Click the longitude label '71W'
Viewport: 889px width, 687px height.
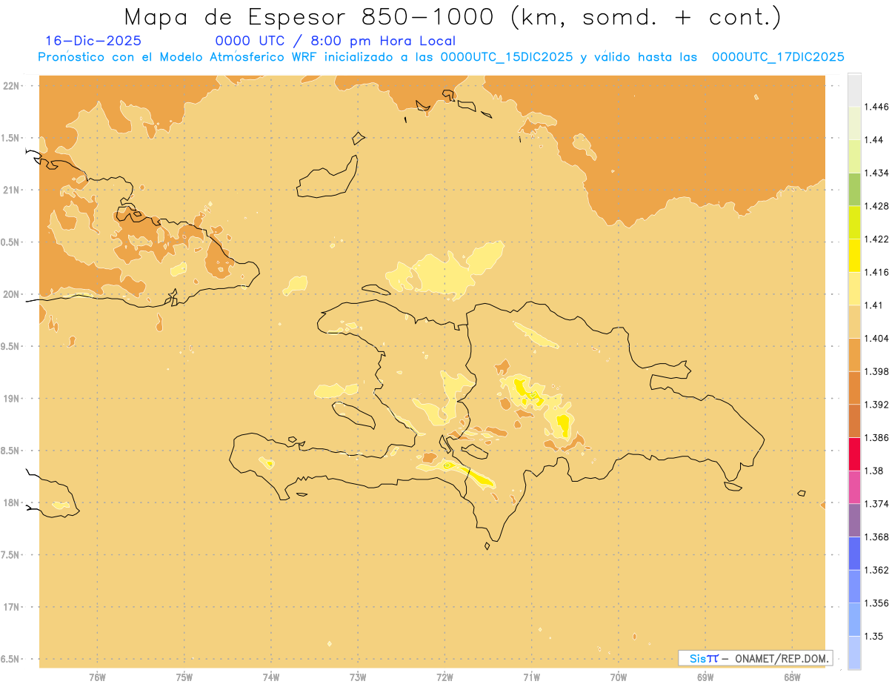(x=531, y=677)
